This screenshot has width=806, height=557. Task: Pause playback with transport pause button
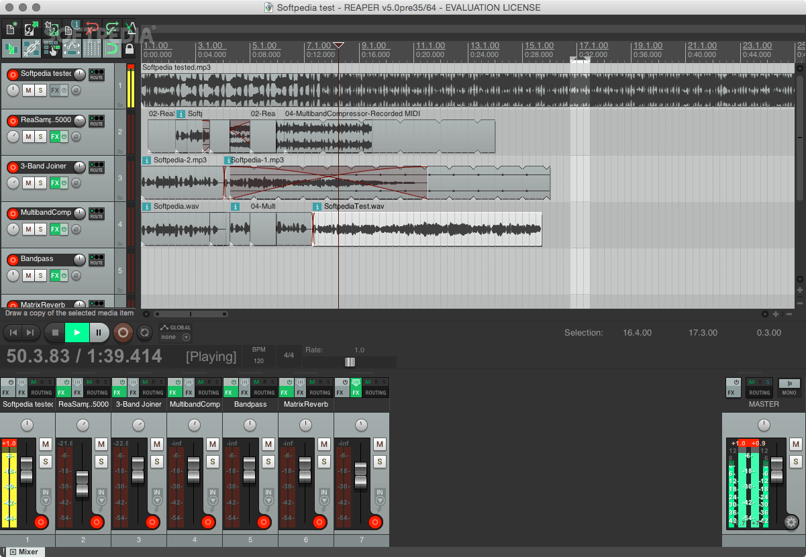[x=99, y=332]
